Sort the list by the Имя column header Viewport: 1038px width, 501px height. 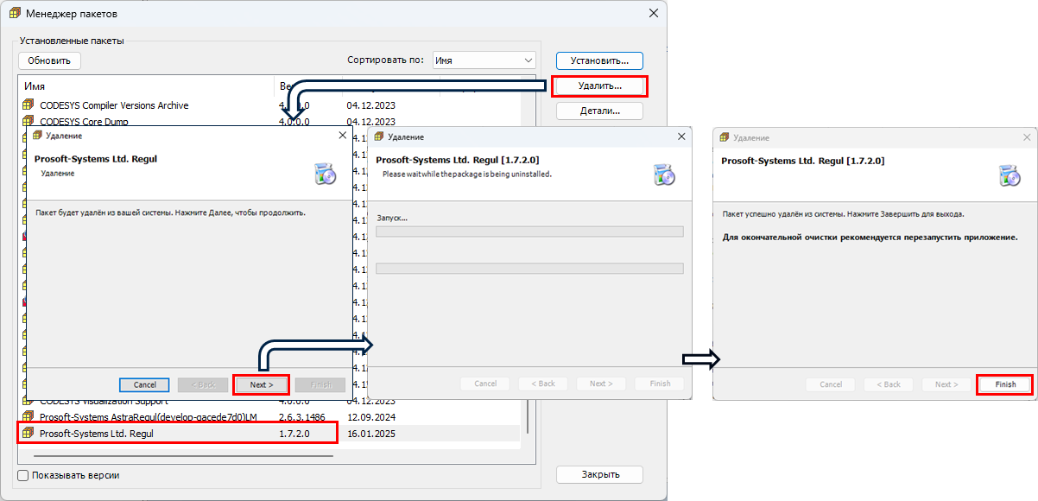click(145, 86)
